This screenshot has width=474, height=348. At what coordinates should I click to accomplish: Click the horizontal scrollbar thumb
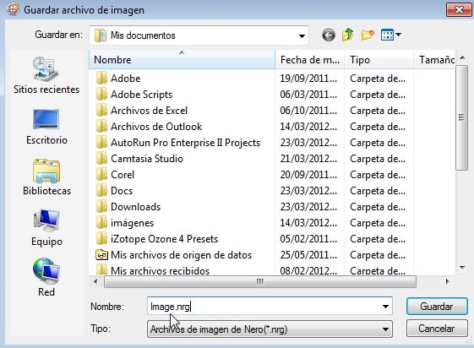click(x=260, y=282)
